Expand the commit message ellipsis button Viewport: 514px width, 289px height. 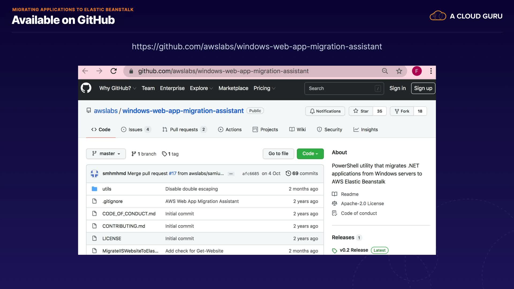(x=231, y=174)
